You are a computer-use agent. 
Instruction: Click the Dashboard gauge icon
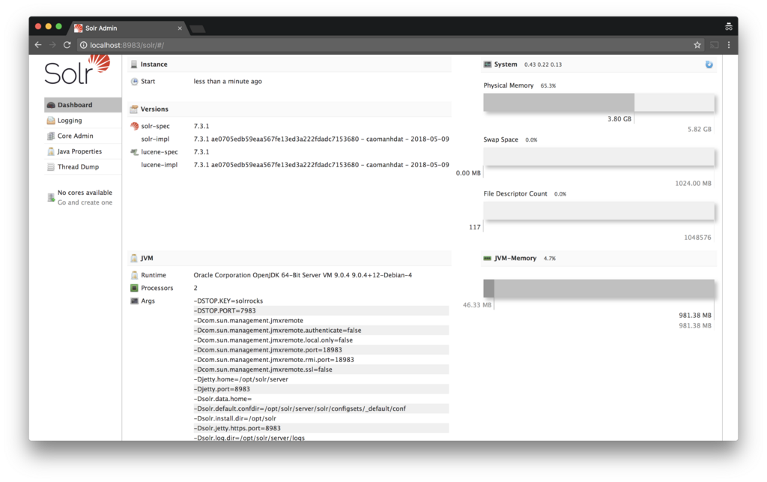click(51, 105)
